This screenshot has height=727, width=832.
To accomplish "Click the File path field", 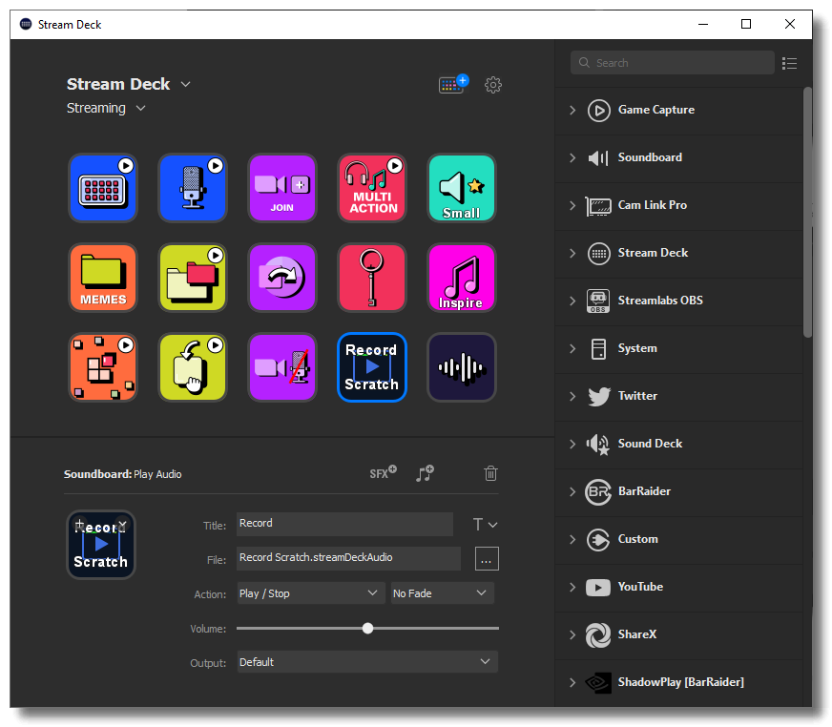I will 348,558.
